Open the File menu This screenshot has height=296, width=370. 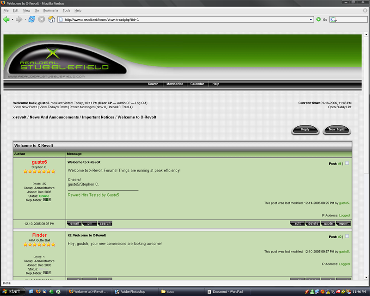6,10
